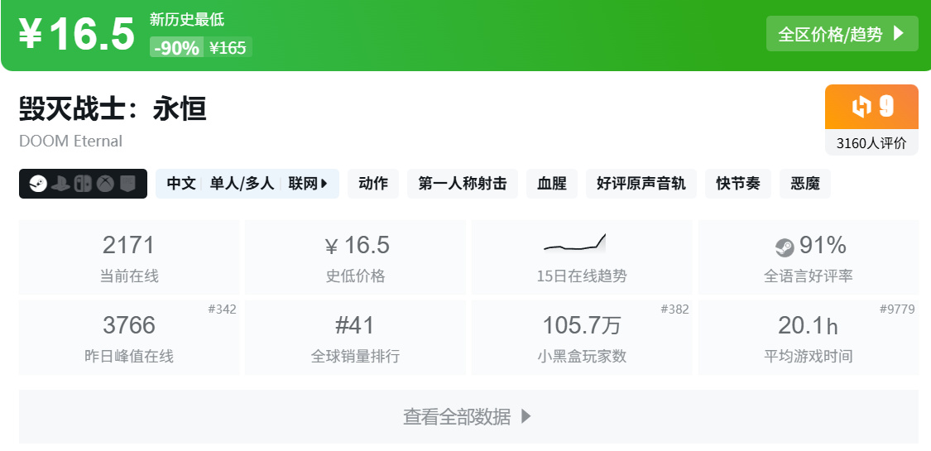
Task: Choose the Nintendo Switch platform icon
Action: pos(84,184)
